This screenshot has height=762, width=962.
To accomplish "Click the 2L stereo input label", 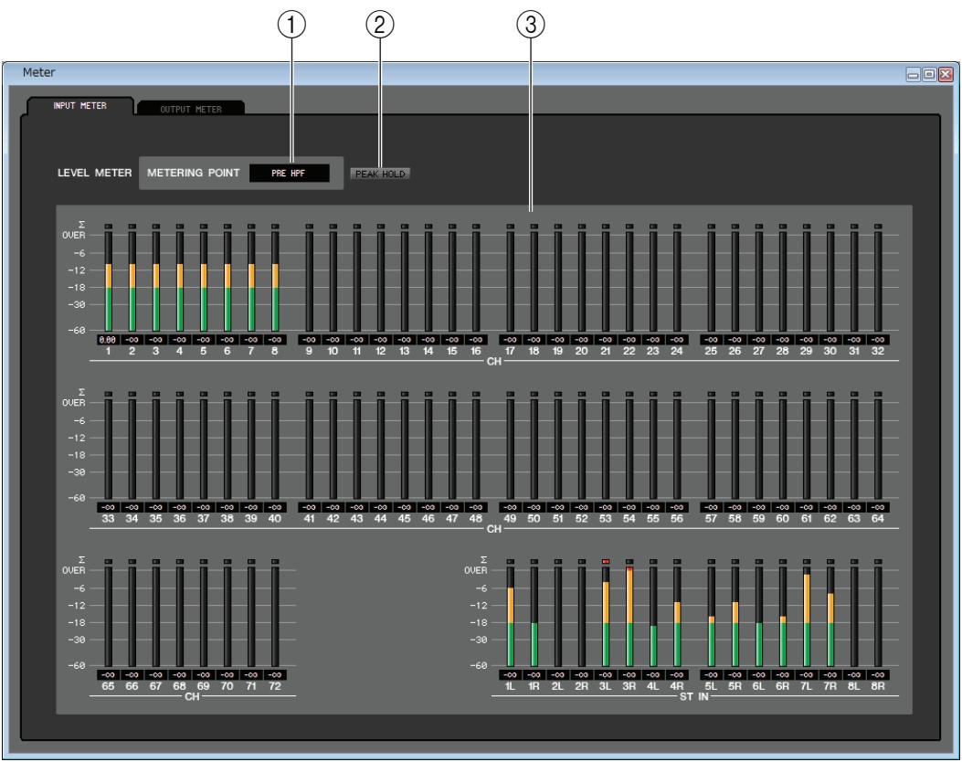I will click(x=557, y=686).
